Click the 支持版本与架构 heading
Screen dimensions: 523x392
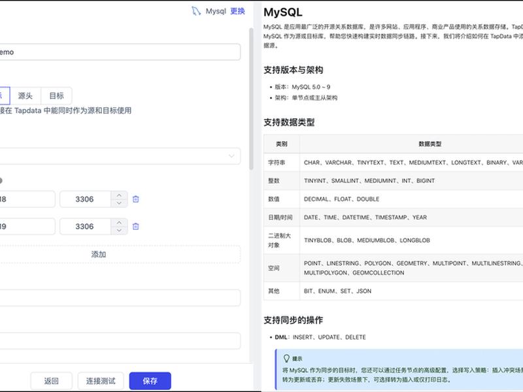click(293, 70)
